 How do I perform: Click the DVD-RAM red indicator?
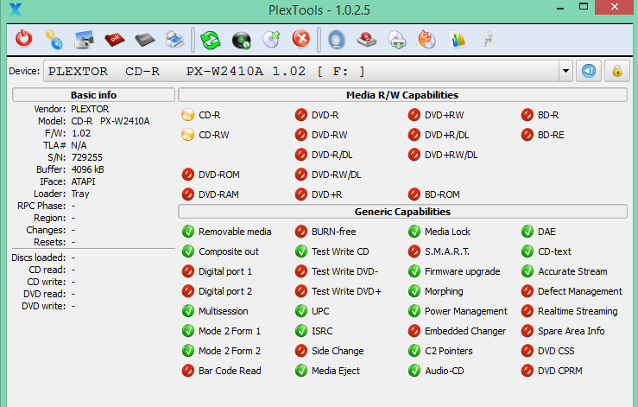pyautogui.click(x=187, y=194)
